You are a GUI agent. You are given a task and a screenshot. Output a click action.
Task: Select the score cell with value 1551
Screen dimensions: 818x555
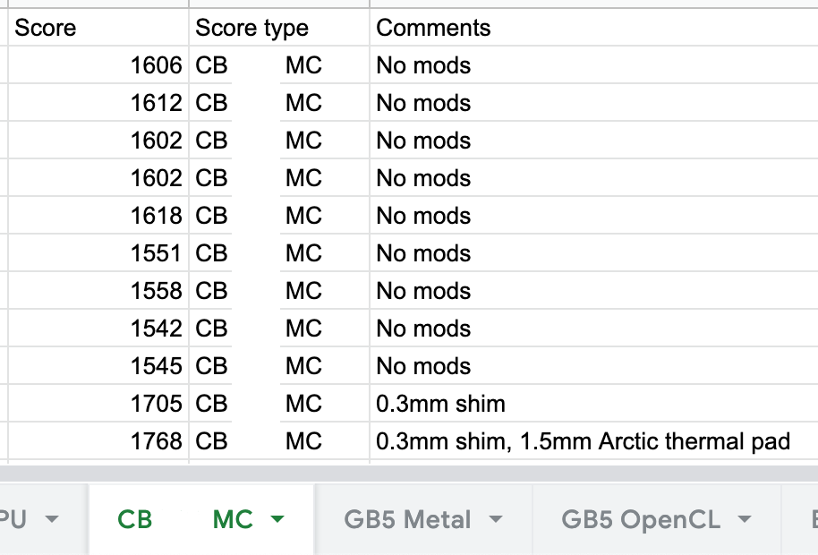(x=98, y=253)
